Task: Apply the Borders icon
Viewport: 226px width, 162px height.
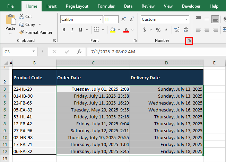Action: (x=96, y=30)
